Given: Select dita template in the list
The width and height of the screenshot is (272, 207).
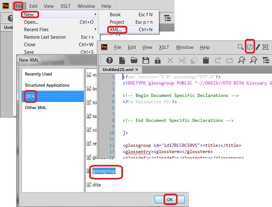Looking at the screenshot, I should [97, 185].
